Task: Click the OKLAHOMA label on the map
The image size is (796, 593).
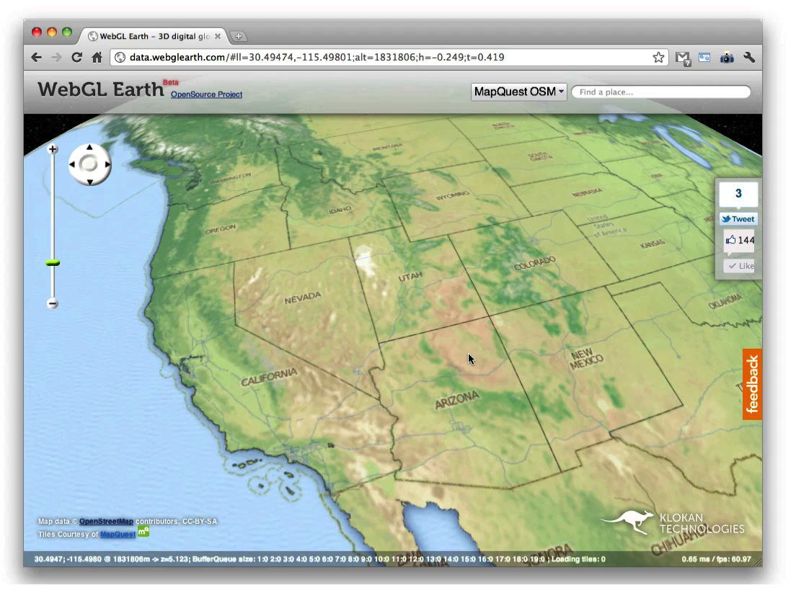Action: (x=725, y=301)
